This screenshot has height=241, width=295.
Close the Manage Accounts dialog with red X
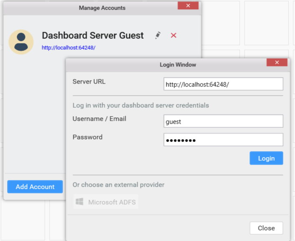point(188,5)
